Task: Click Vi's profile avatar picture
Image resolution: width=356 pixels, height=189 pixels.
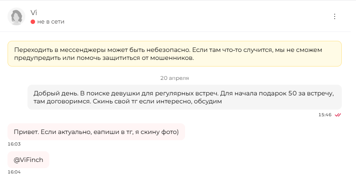Action: click(16, 16)
